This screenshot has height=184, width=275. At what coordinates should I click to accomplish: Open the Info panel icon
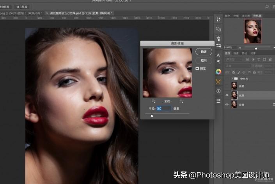point(218,91)
